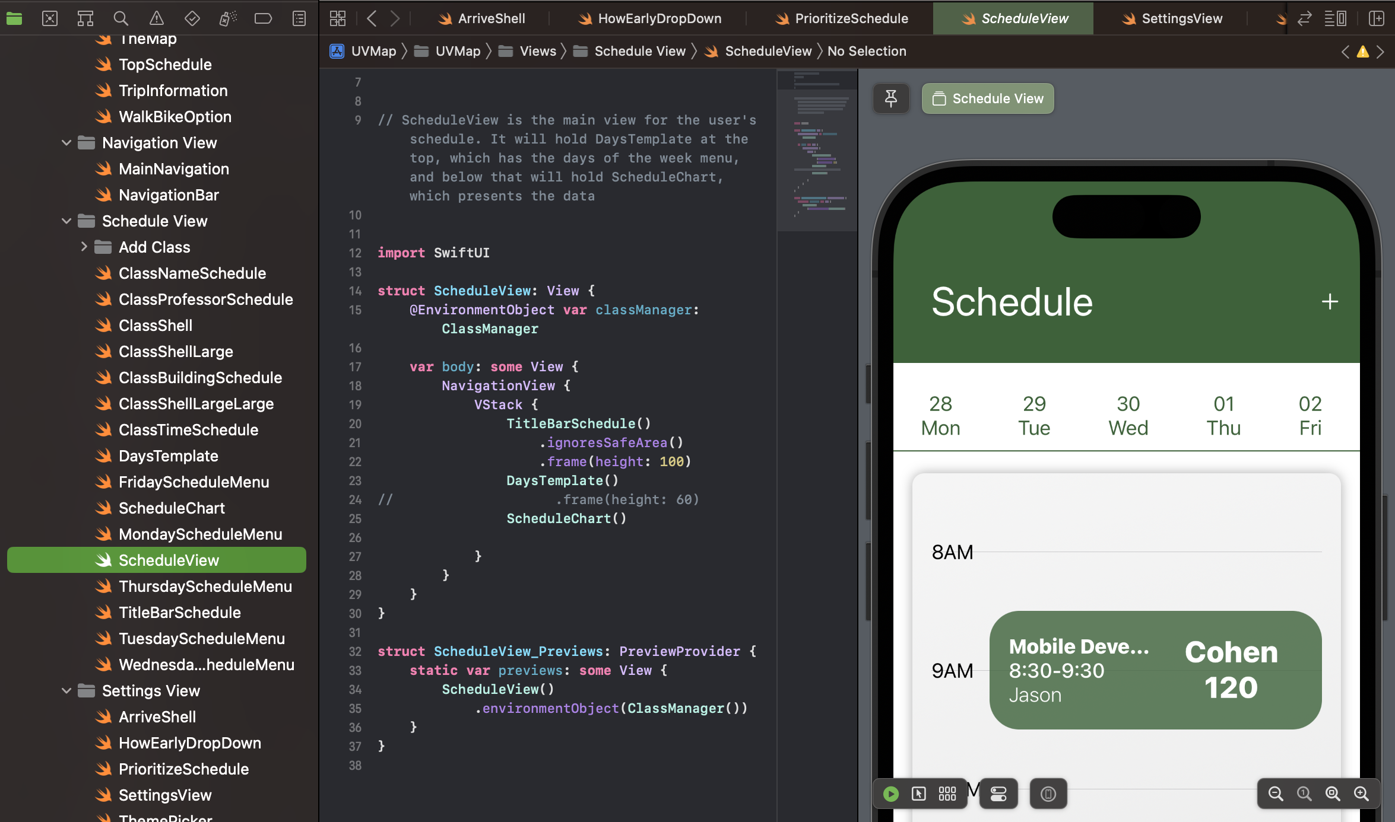
Task: Switch the preview to selectable mode
Action: coord(918,794)
